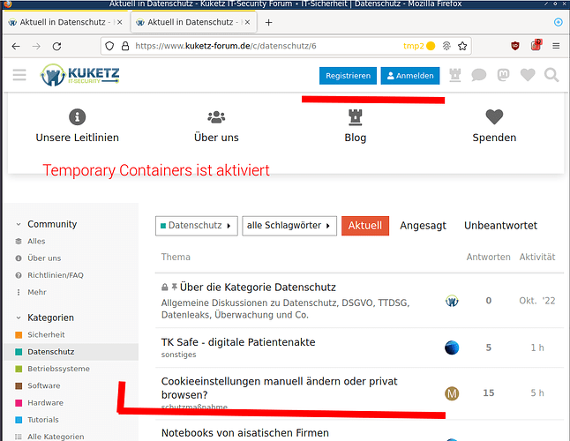Open the red extension icon with the badge
This screenshot has height=441, width=570.
click(536, 45)
